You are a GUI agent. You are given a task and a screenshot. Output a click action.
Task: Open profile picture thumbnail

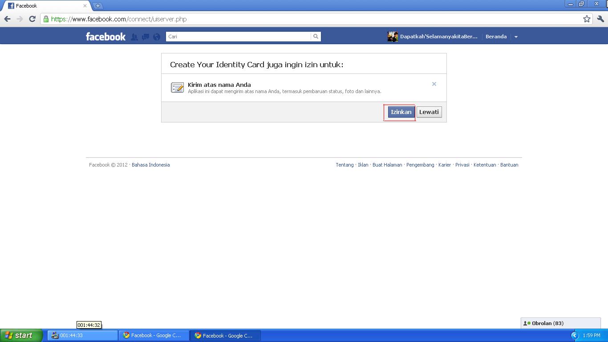(393, 37)
